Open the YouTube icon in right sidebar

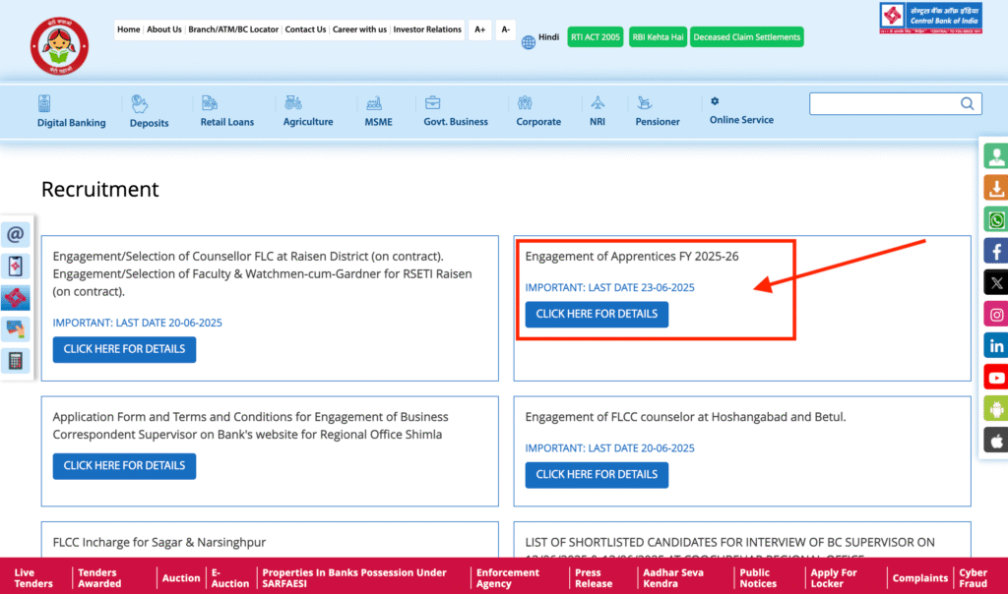pyautogui.click(x=996, y=378)
